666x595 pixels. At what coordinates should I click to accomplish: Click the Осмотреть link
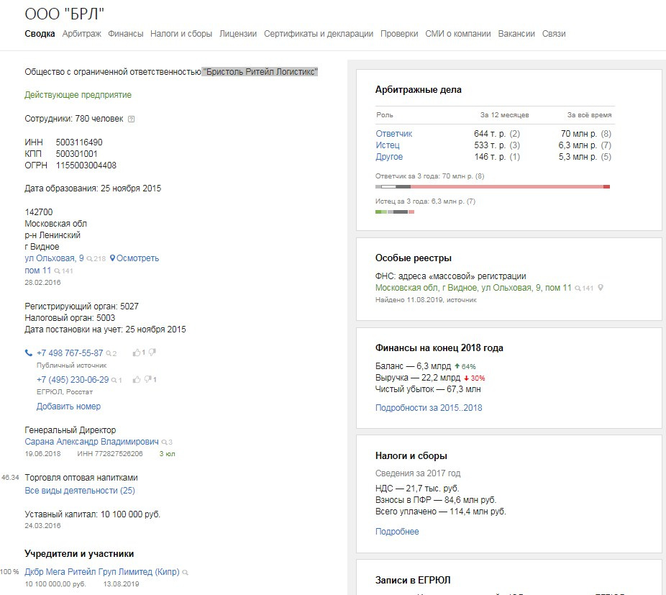tap(137, 258)
